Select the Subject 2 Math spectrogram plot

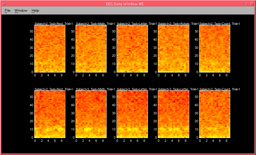click(x=91, y=49)
